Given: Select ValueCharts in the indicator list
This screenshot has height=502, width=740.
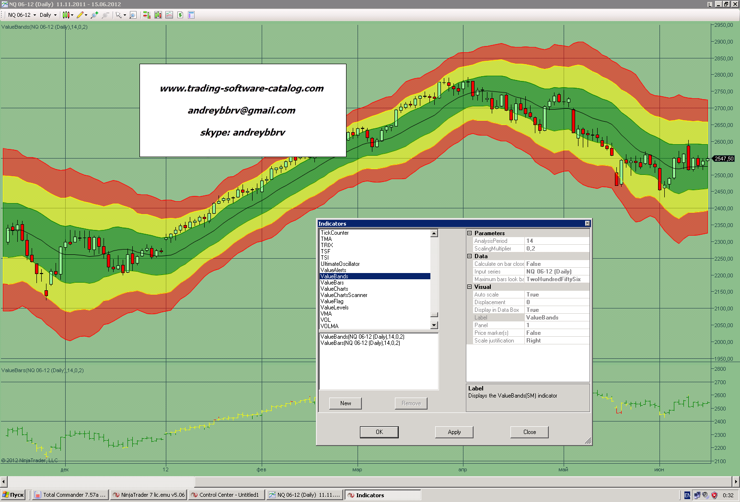Looking at the screenshot, I should 335,289.
